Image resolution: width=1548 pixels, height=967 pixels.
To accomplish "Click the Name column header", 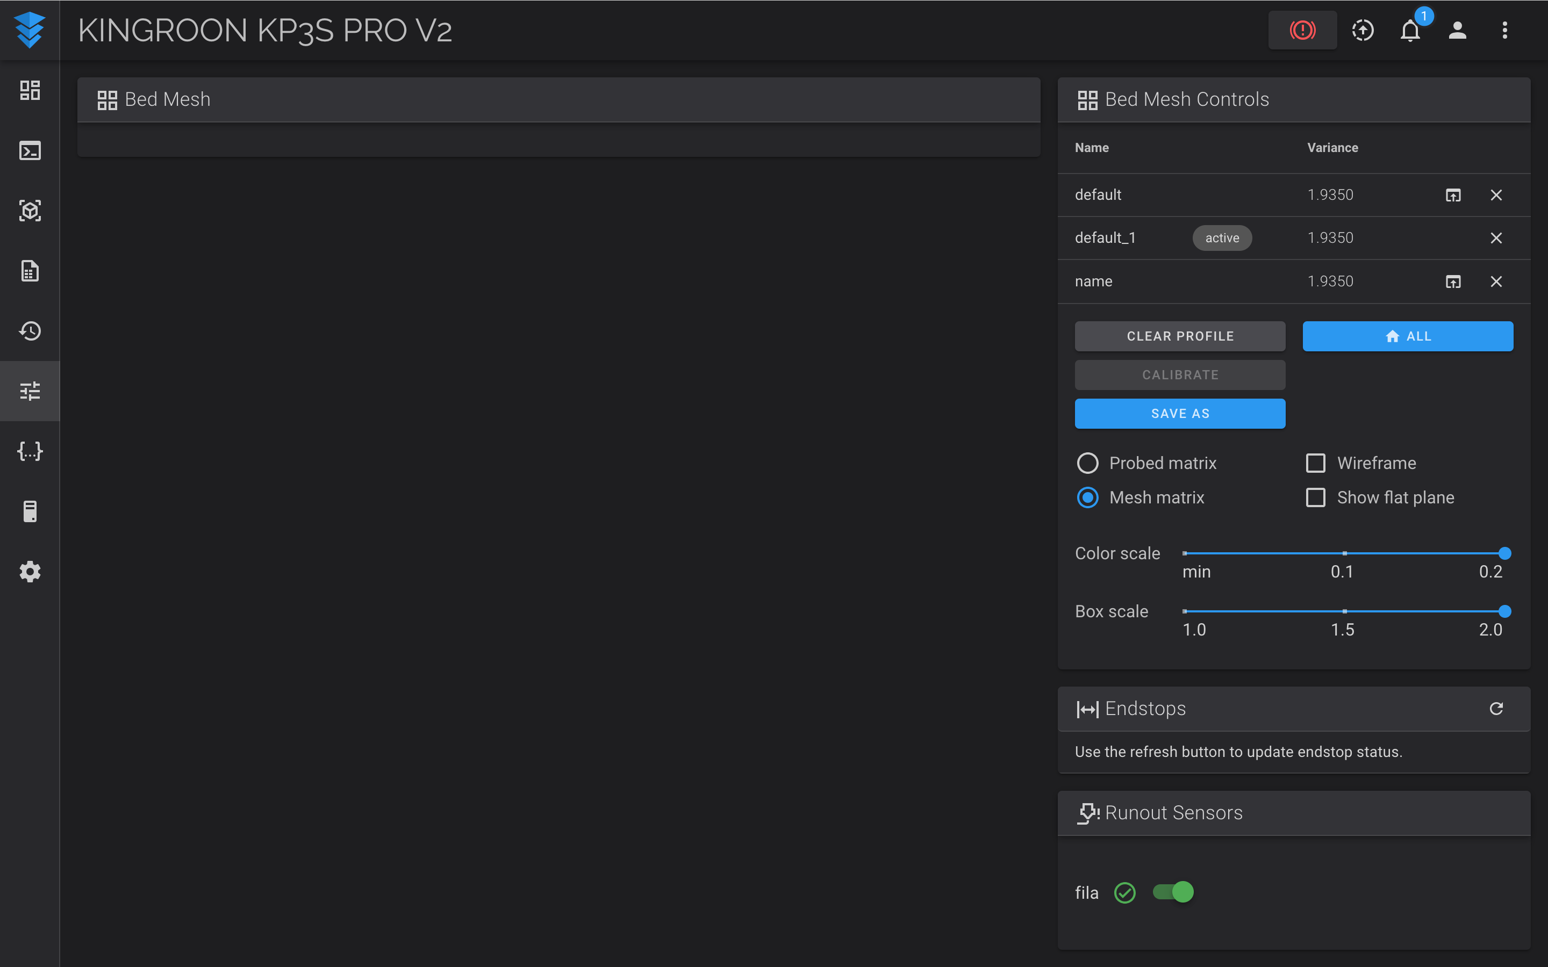I will (1091, 148).
